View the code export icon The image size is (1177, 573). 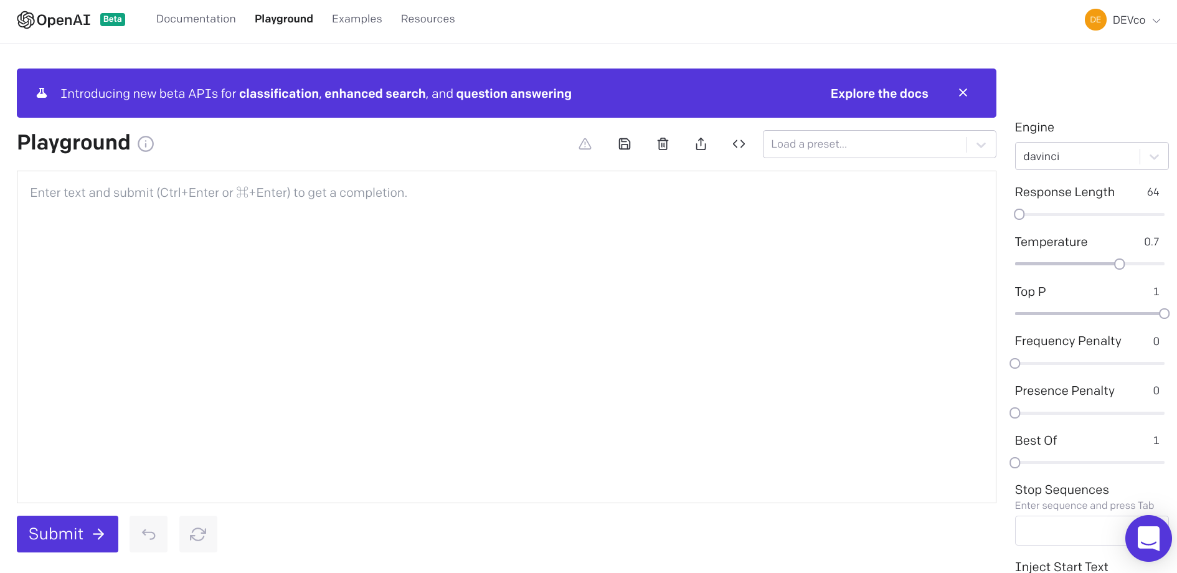pos(739,144)
